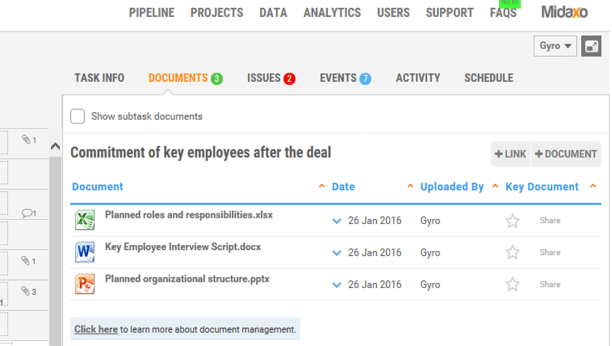Star Planned organizational structure.pptx as key document
This screenshot has height=346, width=612.
coord(512,284)
